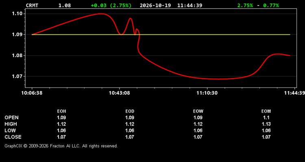Screen dimensions: 305x162
Task: Click the 11:10:30 x-axis time label
Action: pos(207,93)
